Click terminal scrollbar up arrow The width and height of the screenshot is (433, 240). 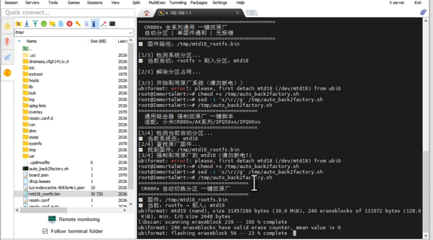pyautogui.click(x=426, y=21)
